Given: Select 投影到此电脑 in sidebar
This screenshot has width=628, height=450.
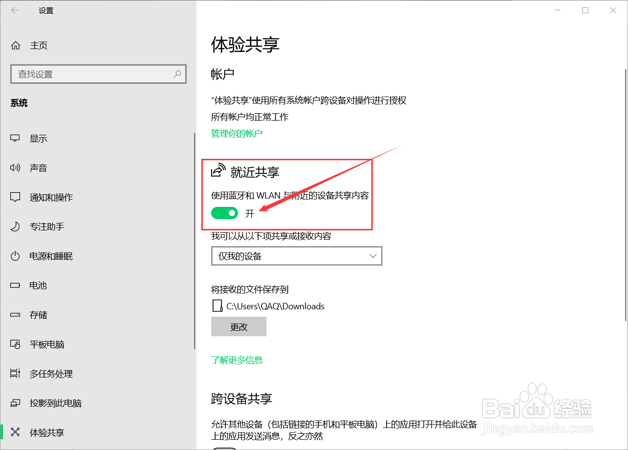Looking at the screenshot, I should tap(98, 403).
